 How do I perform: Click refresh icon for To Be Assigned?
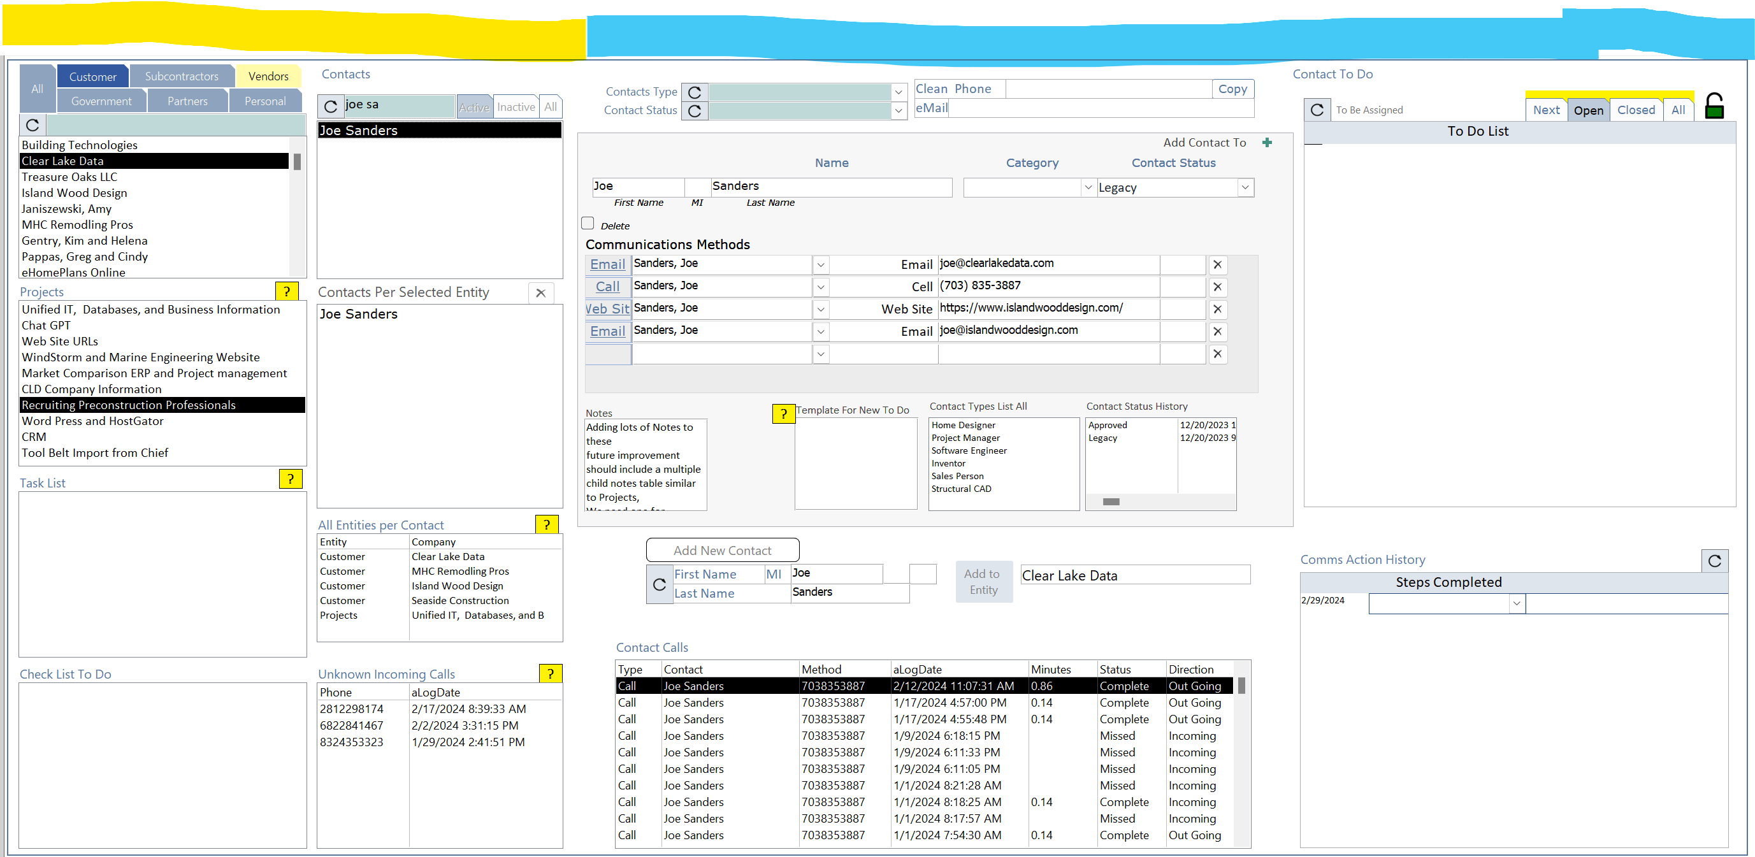1317,110
